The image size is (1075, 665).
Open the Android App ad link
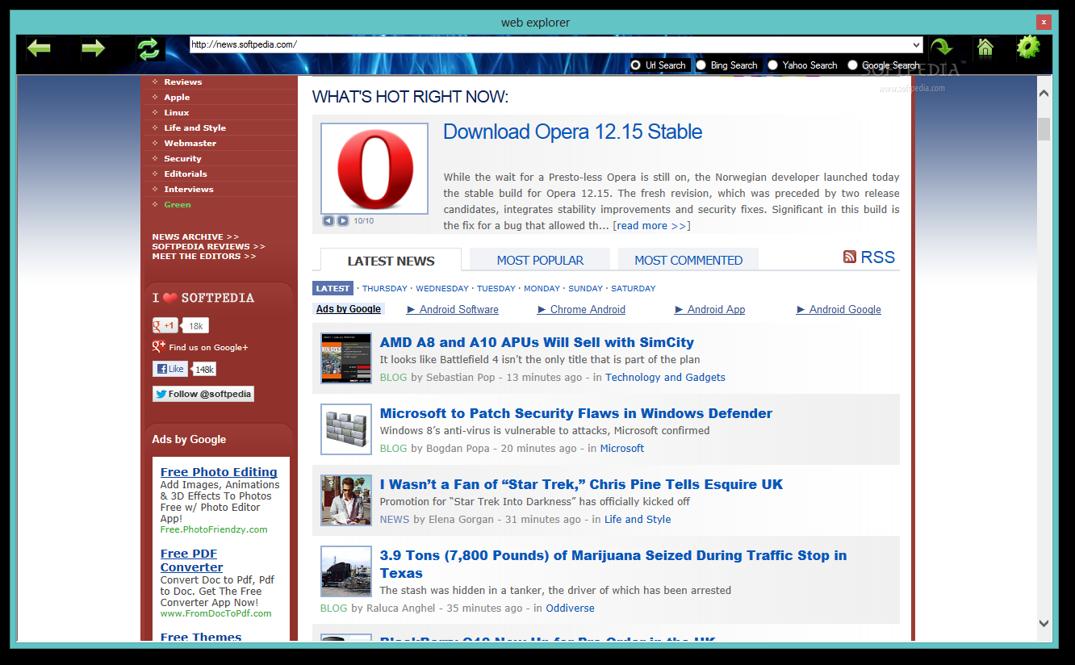[x=717, y=309]
